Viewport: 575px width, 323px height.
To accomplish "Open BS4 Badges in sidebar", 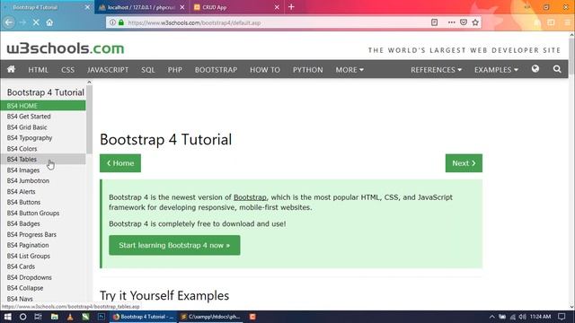I will coord(43,223).
